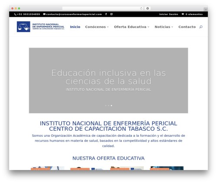Screen dimensions: 217x183
Task: Go to the Contacto page
Action: pyautogui.click(x=187, y=27)
